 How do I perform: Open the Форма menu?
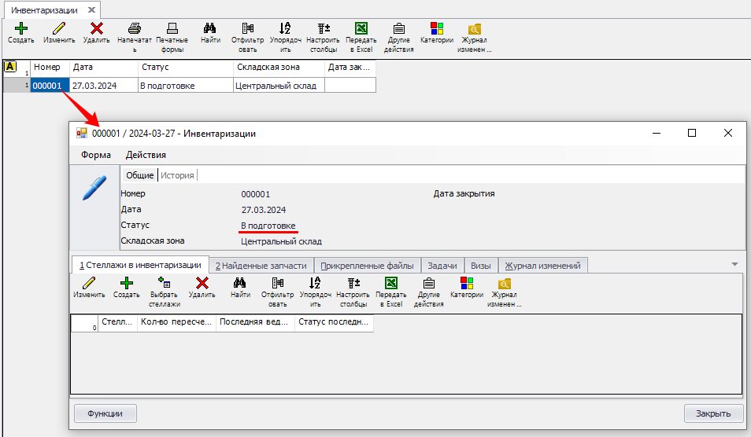coord(96,155)
